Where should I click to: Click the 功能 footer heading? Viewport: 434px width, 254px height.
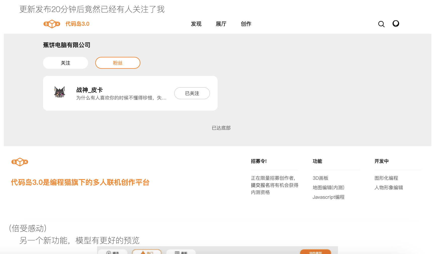coord(317,161)
